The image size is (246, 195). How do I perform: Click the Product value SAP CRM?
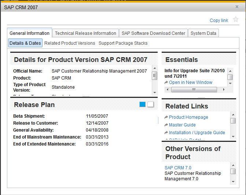click(61, 78)
